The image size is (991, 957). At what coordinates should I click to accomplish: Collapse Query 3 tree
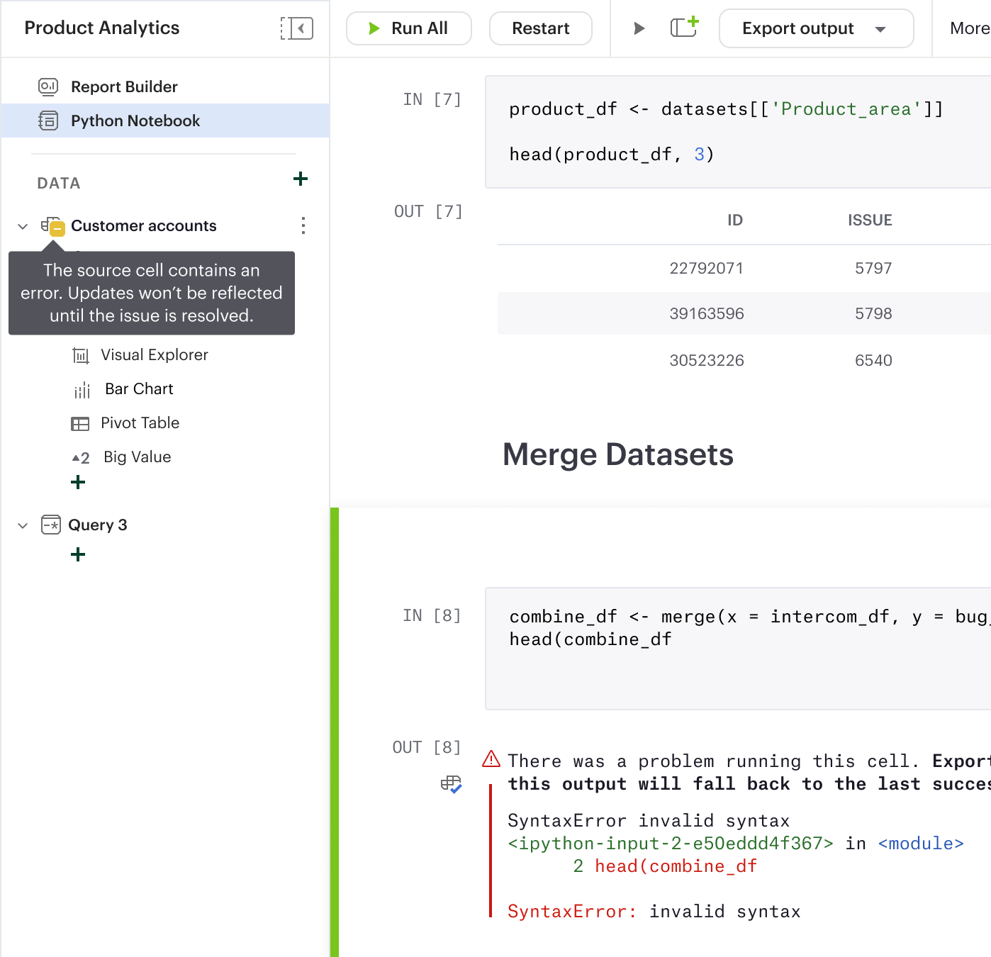(x=23, y=525)
